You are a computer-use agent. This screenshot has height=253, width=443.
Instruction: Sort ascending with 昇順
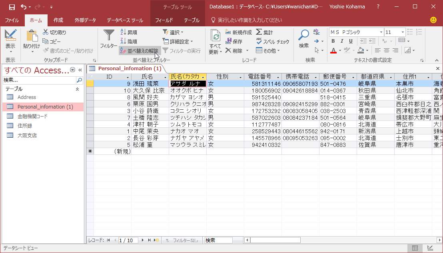tap(129, 32)
